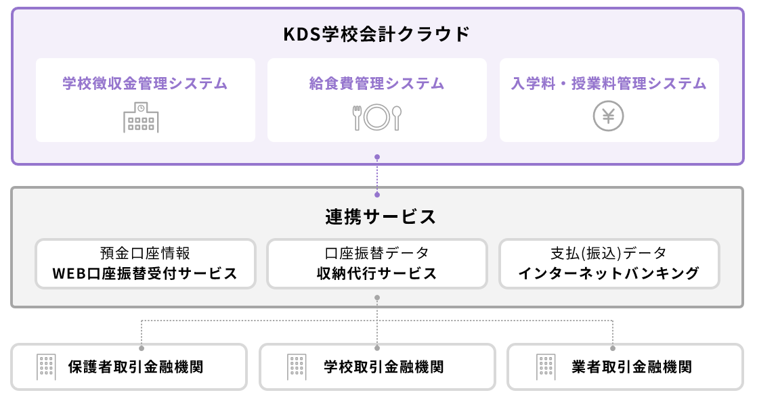Viewport: 757px width, 399px height.
Task: Click the school building icon
Action: click(141, 118)
